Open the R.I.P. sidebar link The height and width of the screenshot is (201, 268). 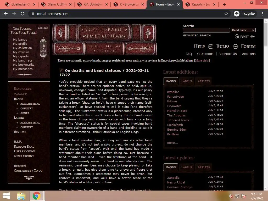tap(18, 142)
